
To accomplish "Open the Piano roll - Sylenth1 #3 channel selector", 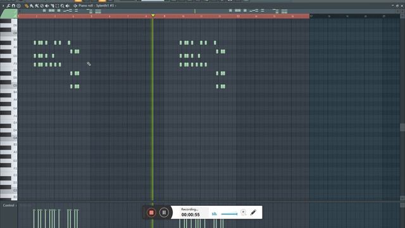I will [x=96, y=6].
